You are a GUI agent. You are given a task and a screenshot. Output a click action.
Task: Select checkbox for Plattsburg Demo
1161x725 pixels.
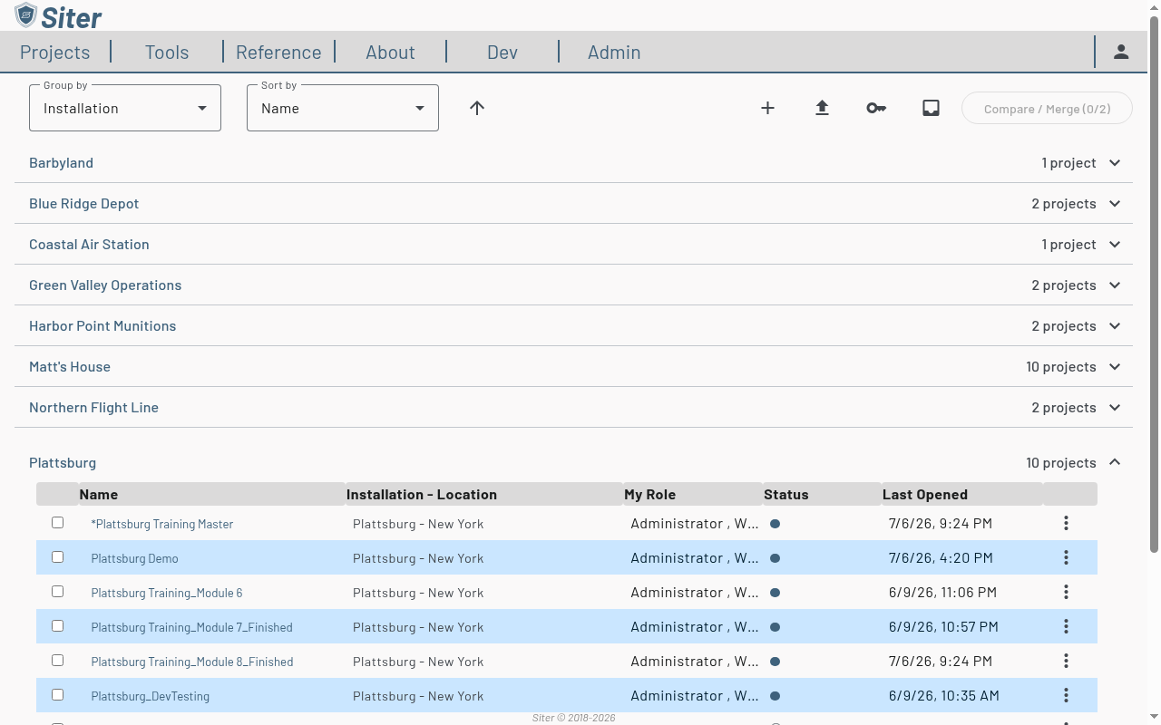click(57, 557)
